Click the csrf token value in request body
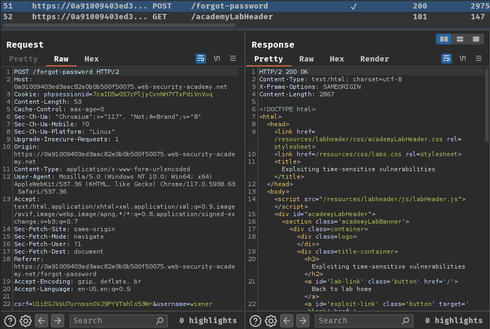The height and width of the screenshot is (329, 490). click(x=93, y=304)
